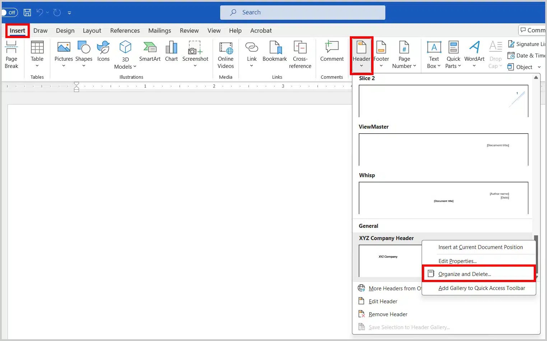This screenshot has height=341, width=547.
Task: Switch to the Review tab
Action: tap(189, 31)
